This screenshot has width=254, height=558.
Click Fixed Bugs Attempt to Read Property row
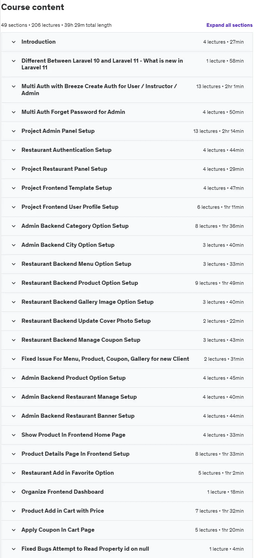tap(127, 549)
